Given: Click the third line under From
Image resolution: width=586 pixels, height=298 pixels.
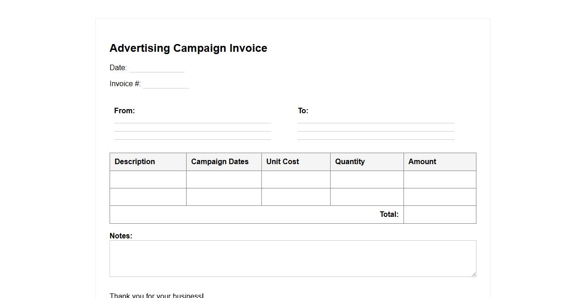Looking at the screenshot, I should click(193, 136).
